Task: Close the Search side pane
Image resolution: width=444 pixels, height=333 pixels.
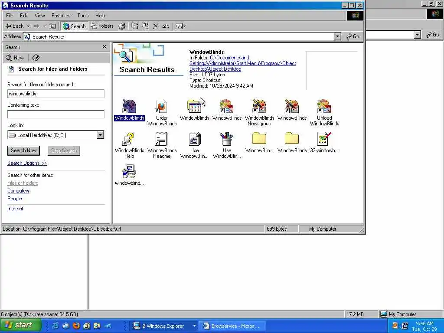Action: click(104, 47)
